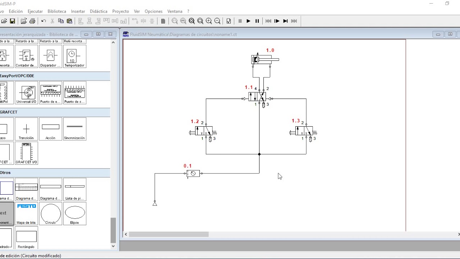Screen dimensions: 460x259
Task: Select the Círculo shape component
Action: coord(50,214)
